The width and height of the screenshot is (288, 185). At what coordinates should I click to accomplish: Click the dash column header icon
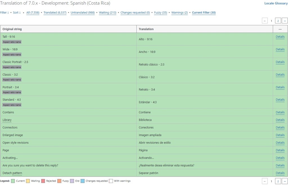point(280,29)
